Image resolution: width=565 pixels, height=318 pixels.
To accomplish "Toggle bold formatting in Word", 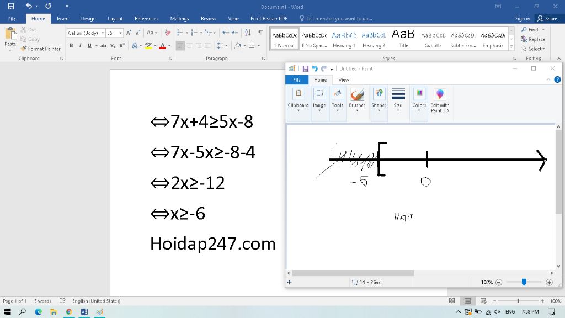I will coord(71,45).
